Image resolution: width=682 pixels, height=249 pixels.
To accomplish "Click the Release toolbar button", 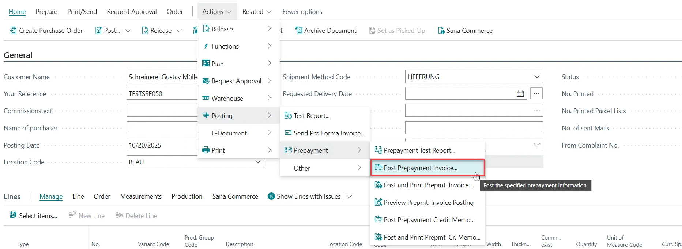I will [157, 31].
